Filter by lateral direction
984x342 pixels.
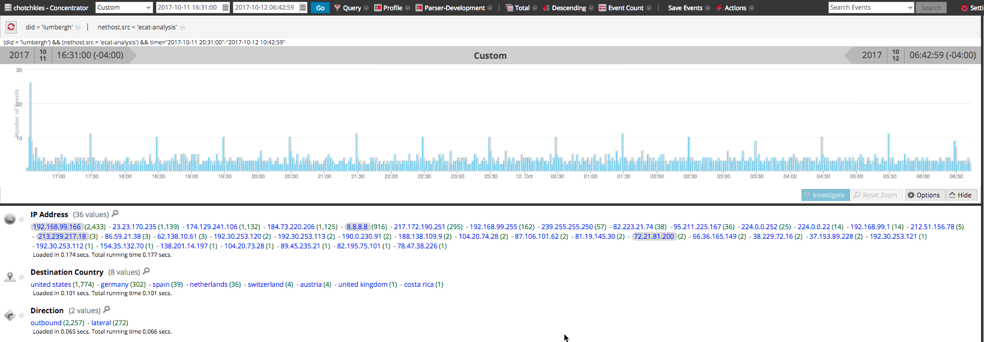[x=100, y=323]
